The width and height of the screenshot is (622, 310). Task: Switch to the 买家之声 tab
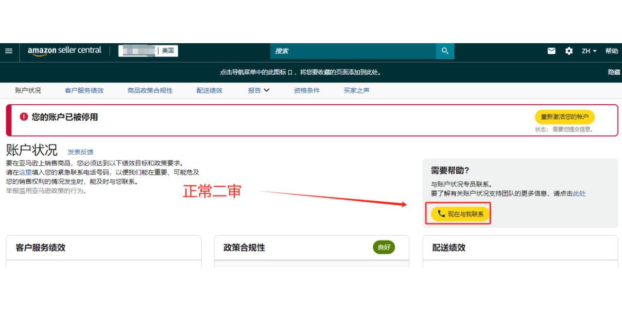coord(357,90)
